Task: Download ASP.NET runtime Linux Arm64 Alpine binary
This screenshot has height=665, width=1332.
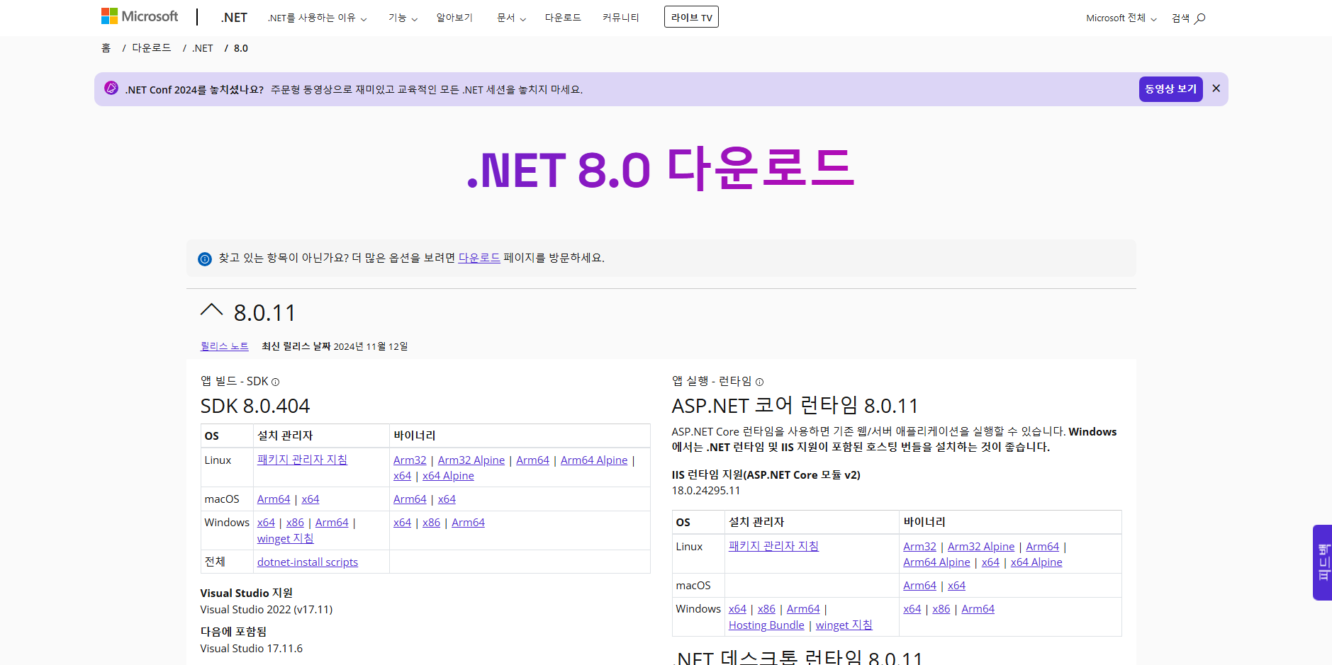Action: click(x=936, y=562)
